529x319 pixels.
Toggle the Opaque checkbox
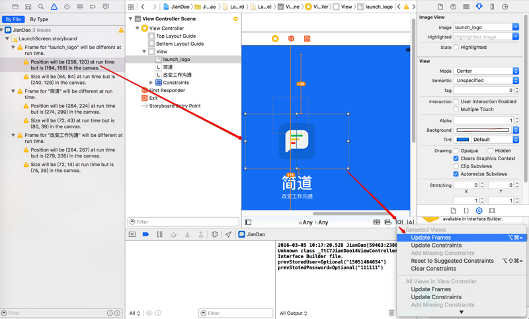[x=456, y=150]
